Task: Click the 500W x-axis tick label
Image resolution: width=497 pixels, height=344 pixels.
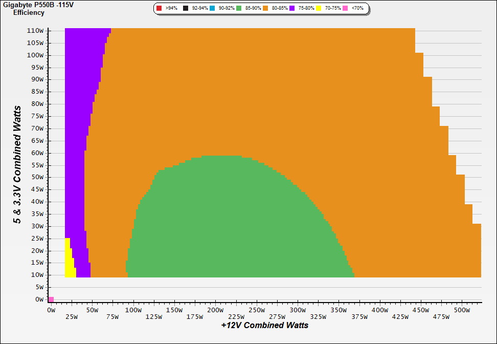Action: [462, 310]
